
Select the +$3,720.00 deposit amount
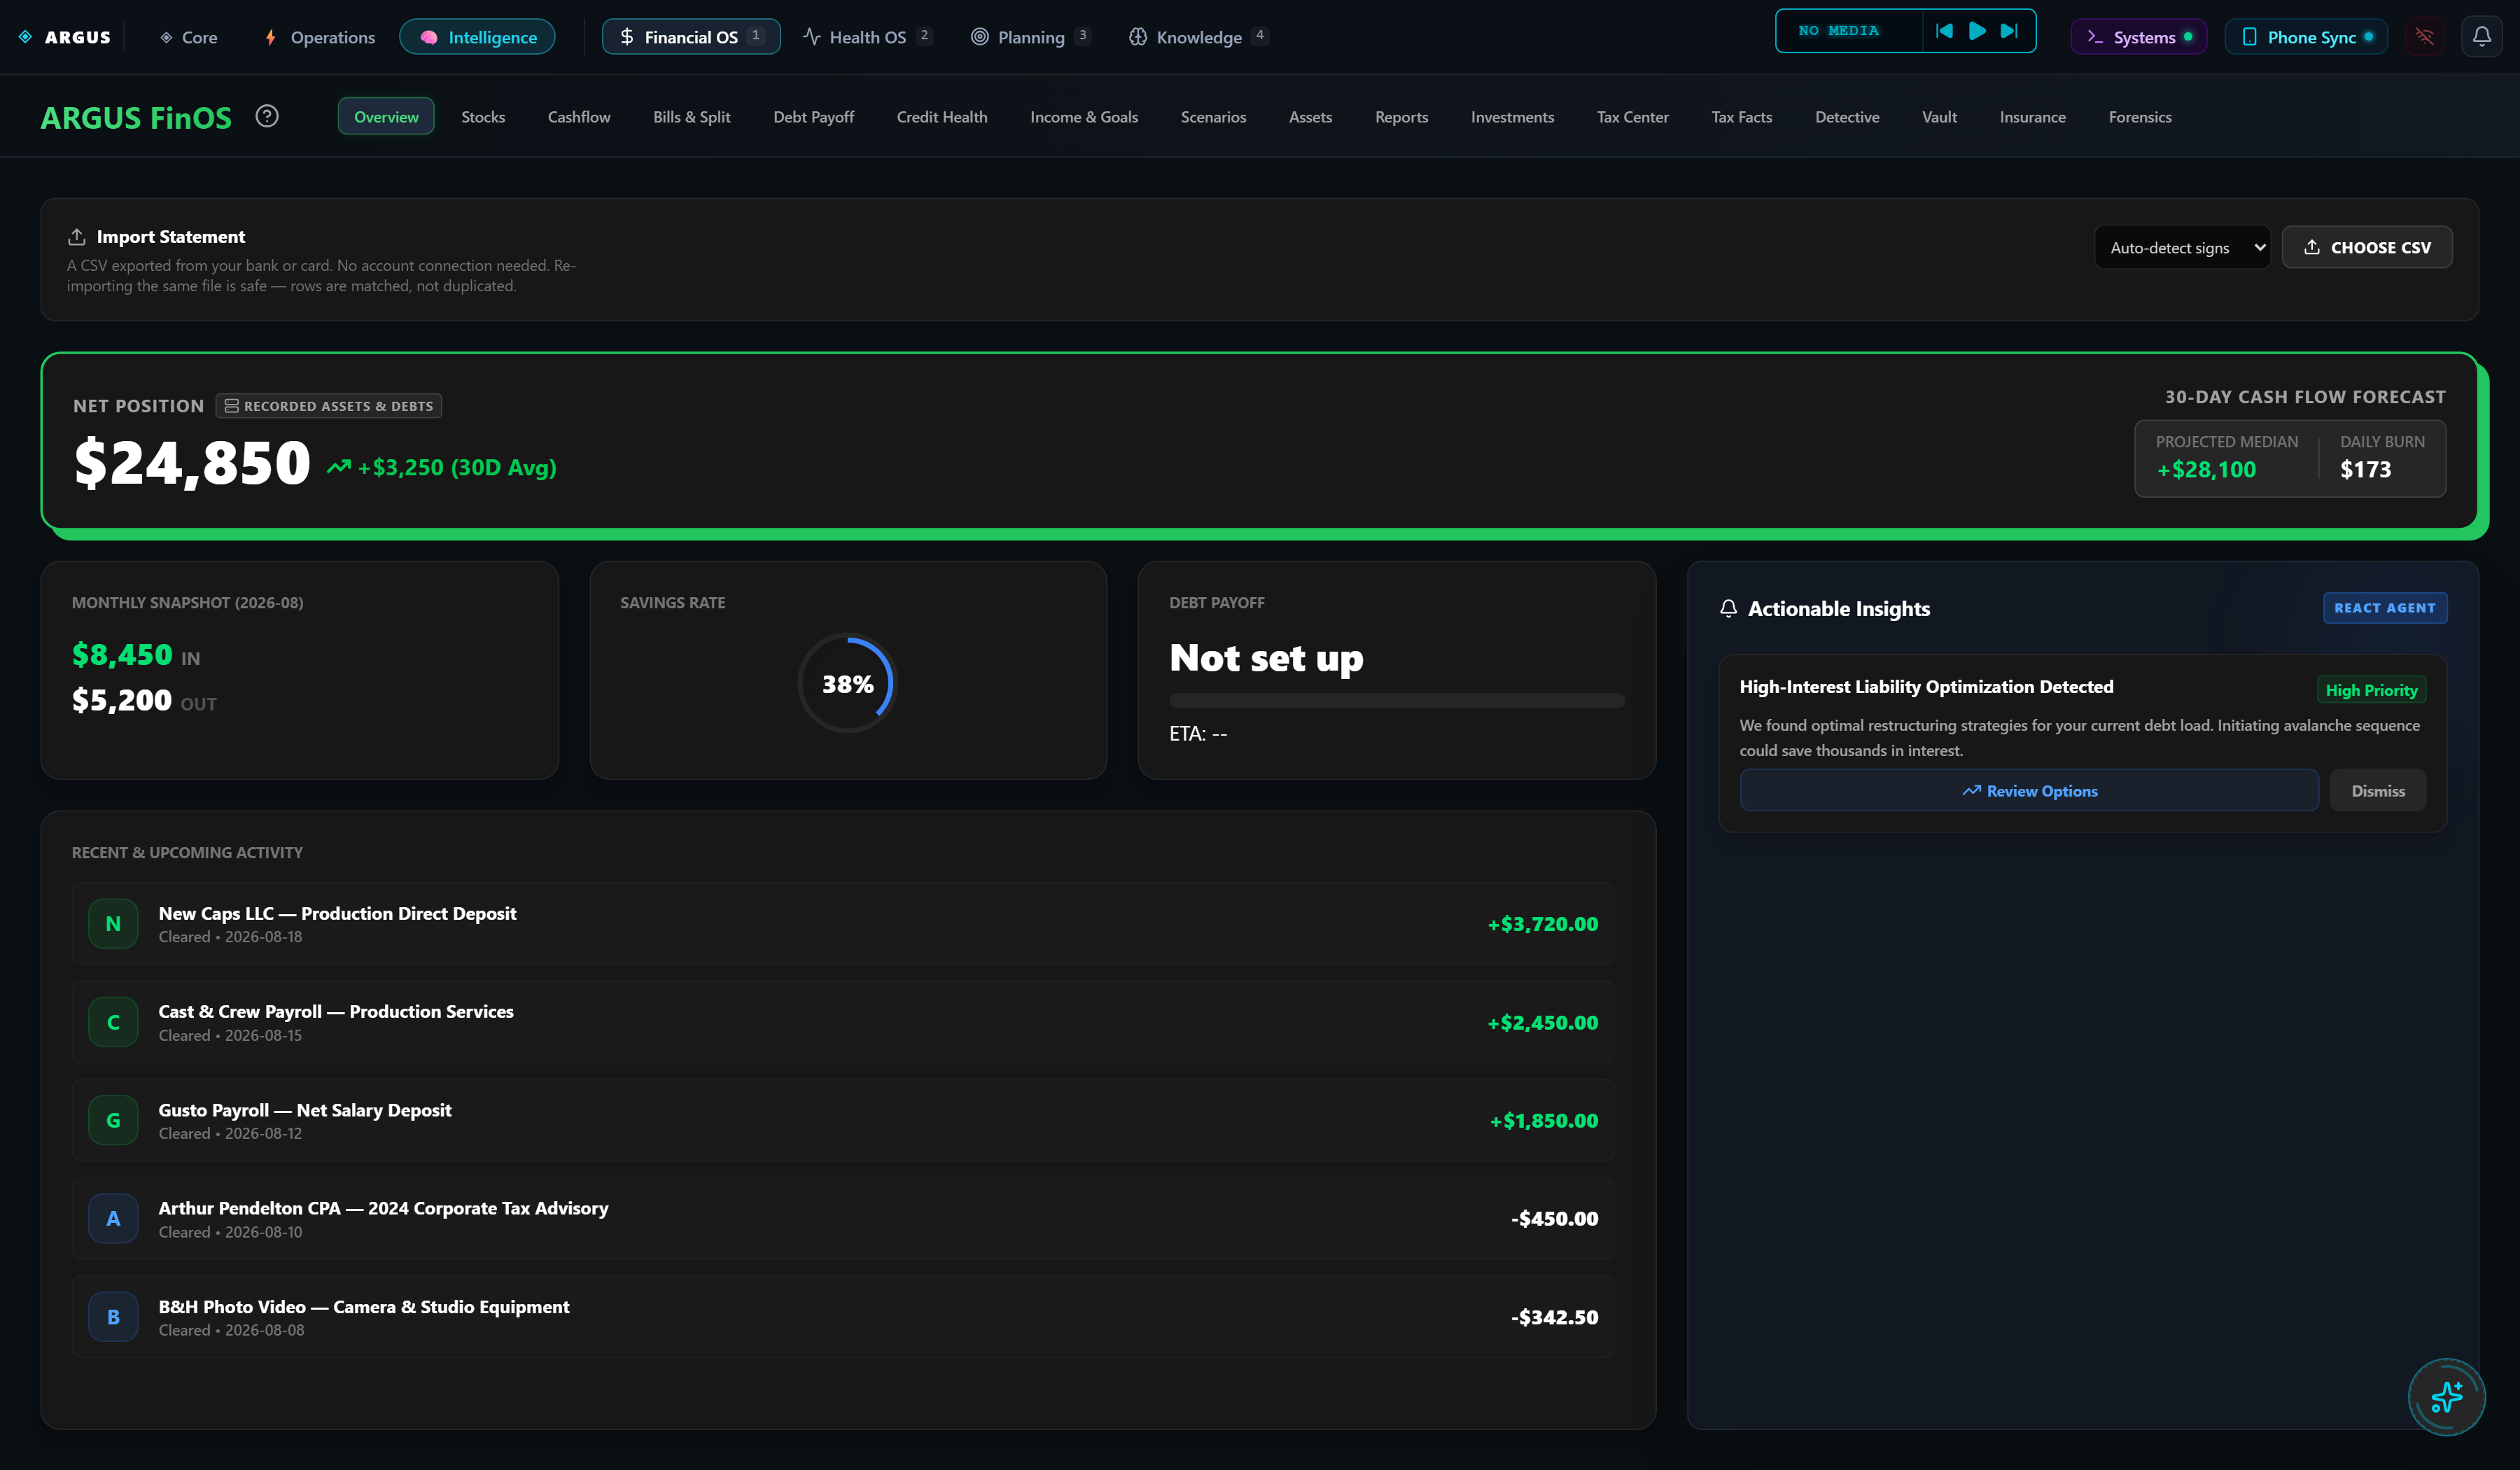click(x=1543, y=924)
